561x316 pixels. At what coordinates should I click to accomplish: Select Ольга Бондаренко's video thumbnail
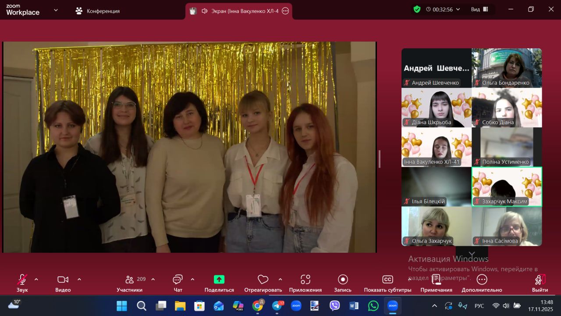[x=507, y=68]
